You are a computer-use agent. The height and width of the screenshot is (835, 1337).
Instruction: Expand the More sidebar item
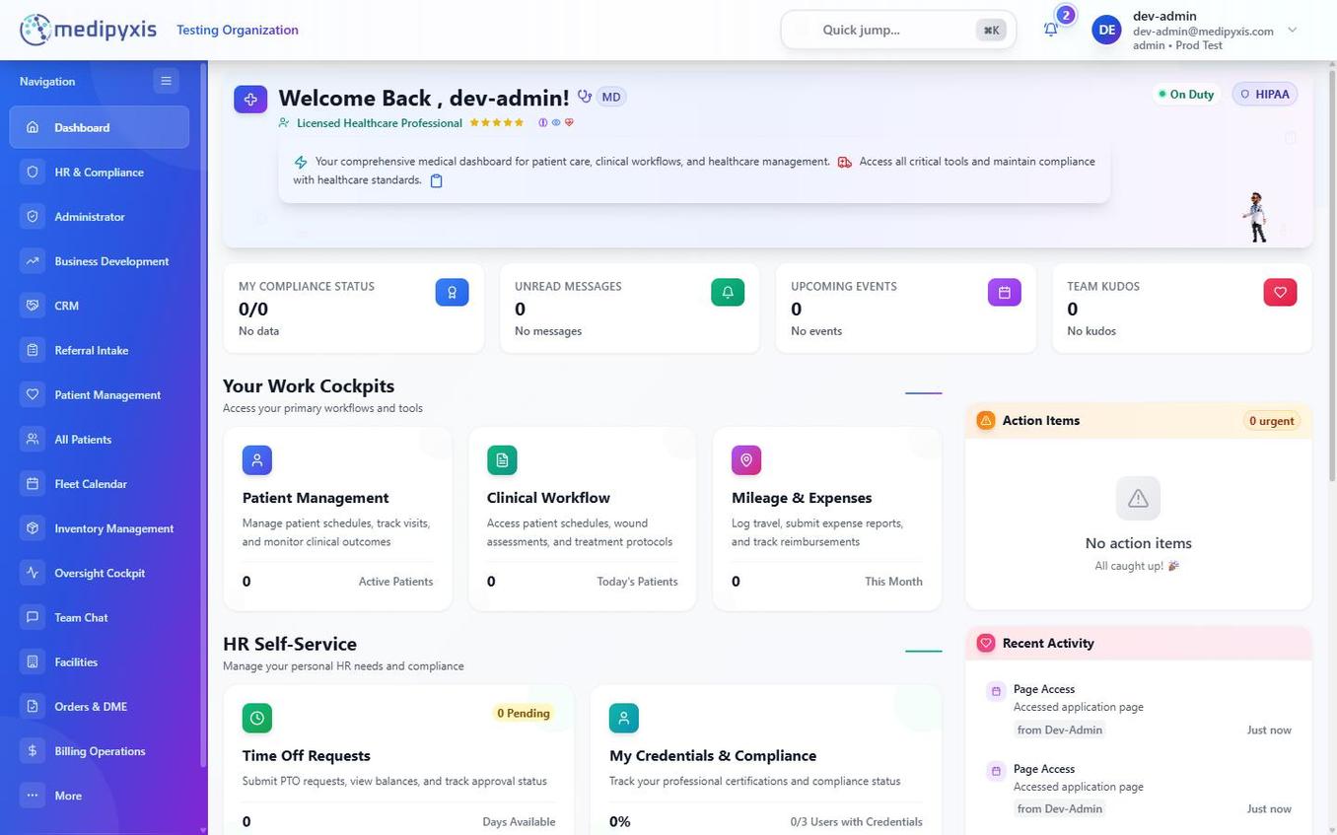(x=100, y=796)
